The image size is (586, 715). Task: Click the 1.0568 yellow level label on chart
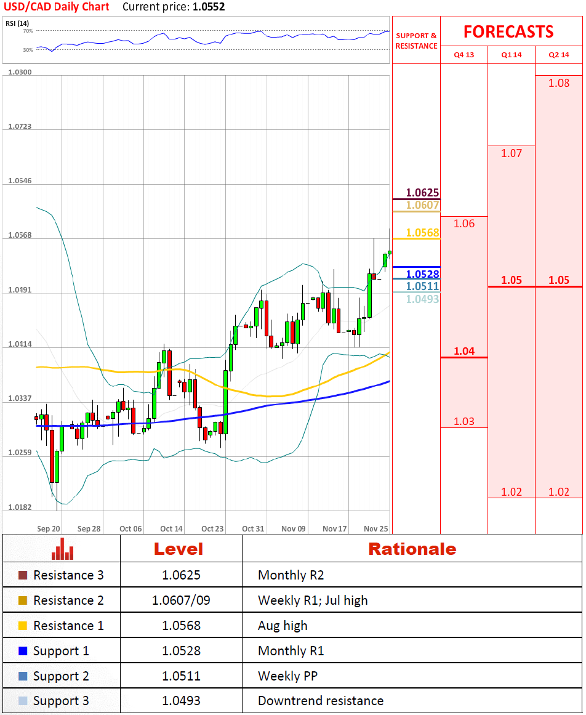422,232
